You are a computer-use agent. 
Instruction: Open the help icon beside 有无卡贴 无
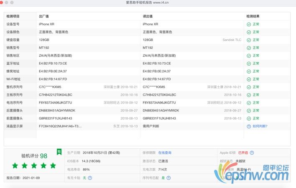click(90, 178)
